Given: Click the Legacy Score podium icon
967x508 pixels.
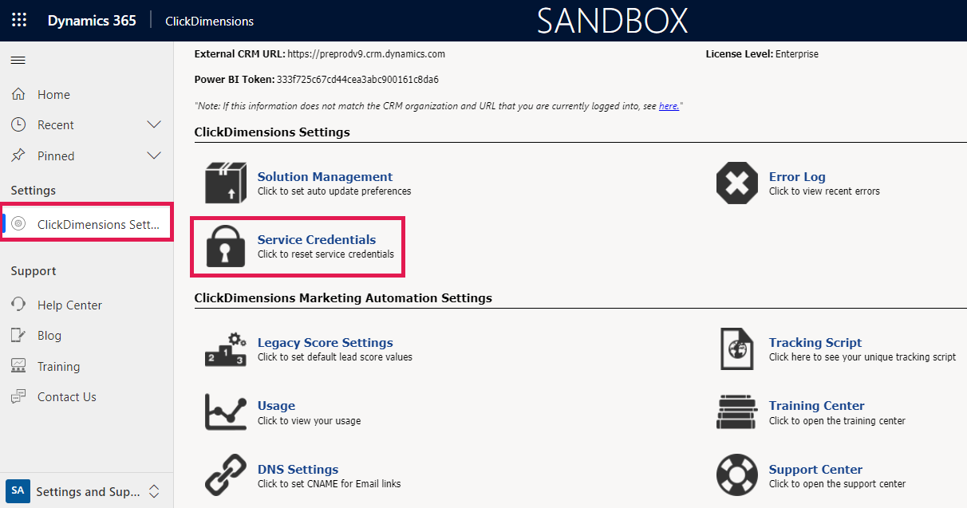Looking at the screenshot, I should (226, 349).
